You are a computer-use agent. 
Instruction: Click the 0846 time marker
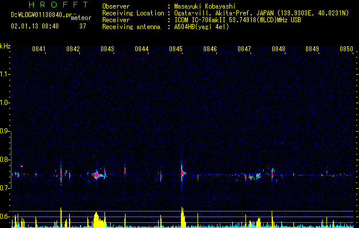click(210, 49)
